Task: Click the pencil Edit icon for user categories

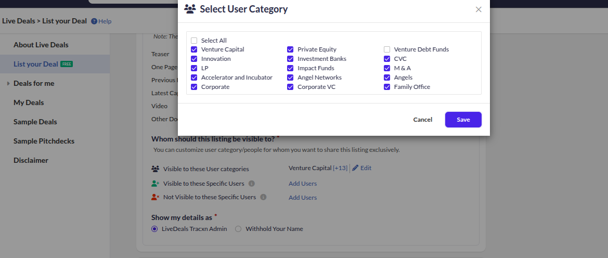Action: point(356,168)
